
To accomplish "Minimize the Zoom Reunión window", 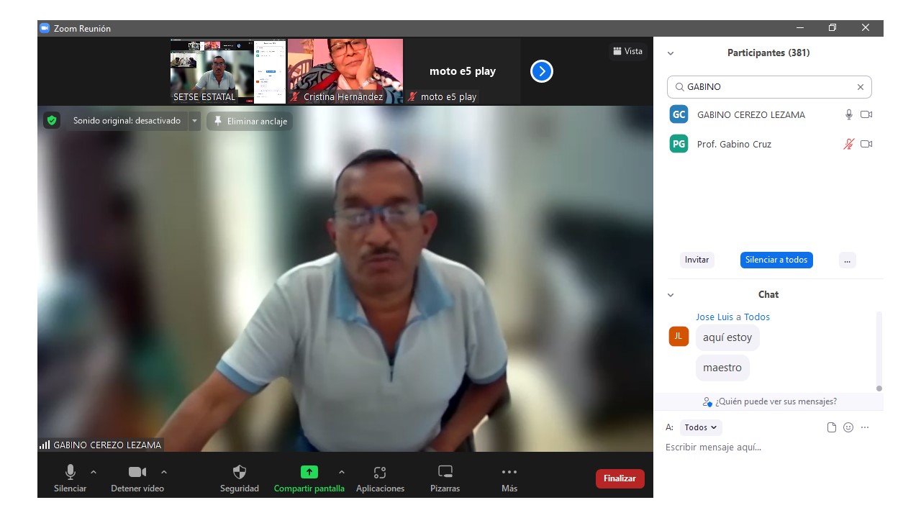I will coord(800,28).
